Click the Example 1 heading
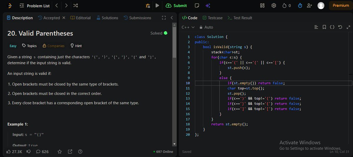The width and height of the screenshot is (353, 157). click(18, 124)
